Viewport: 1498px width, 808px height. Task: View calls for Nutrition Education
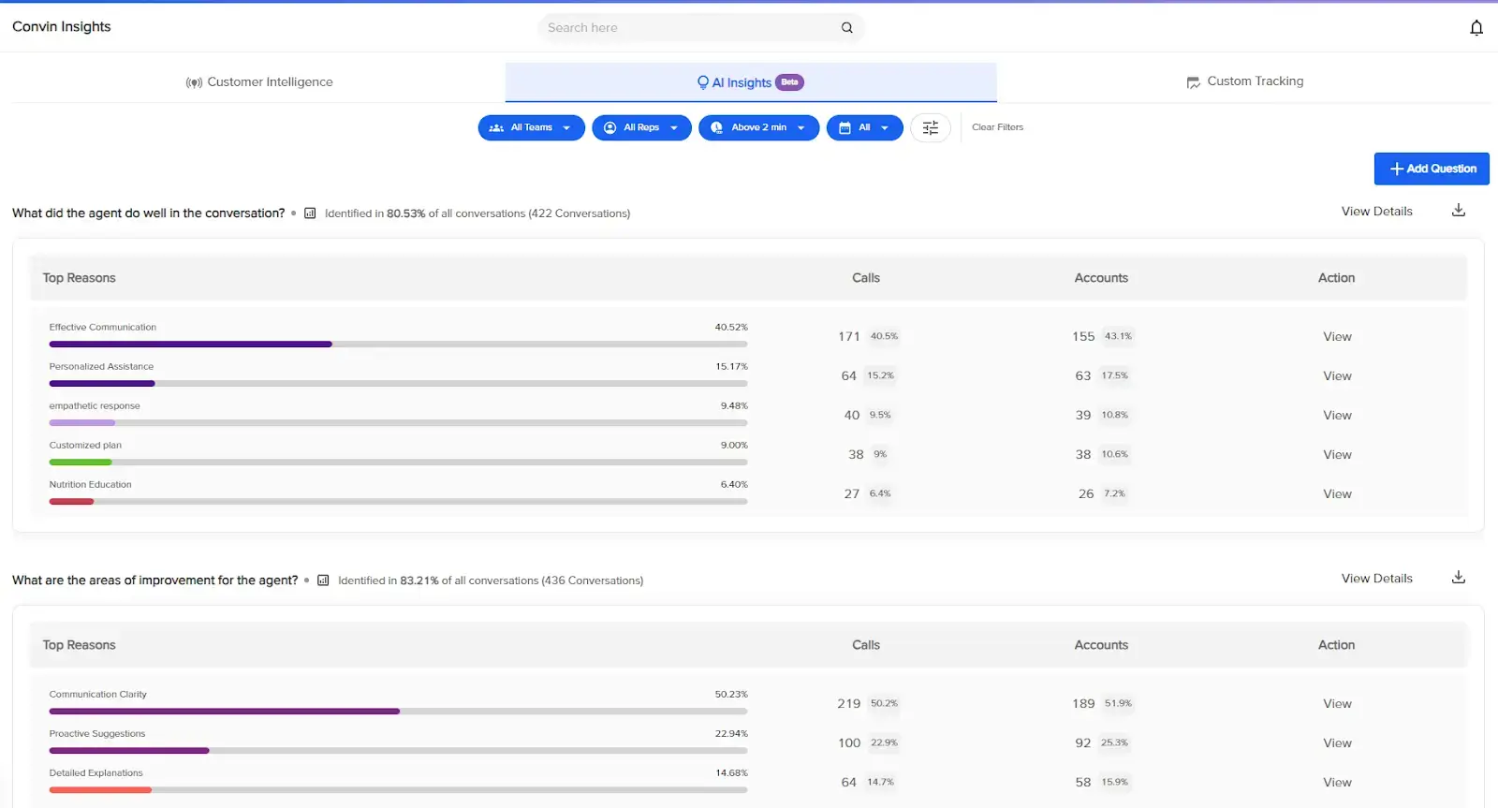point(1337,494)
